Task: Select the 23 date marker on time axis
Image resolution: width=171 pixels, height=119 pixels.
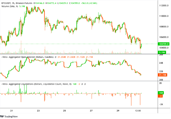Action: (x=38, y=110)
